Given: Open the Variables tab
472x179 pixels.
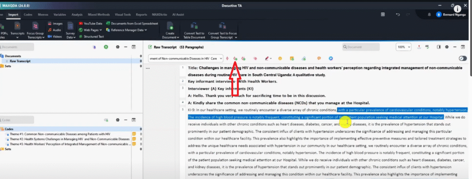Looking at the screenshot, I should click(59, 14).
